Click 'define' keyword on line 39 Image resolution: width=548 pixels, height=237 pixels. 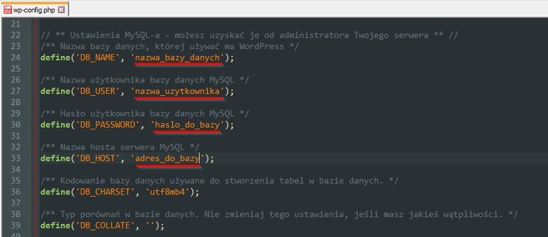55,225
